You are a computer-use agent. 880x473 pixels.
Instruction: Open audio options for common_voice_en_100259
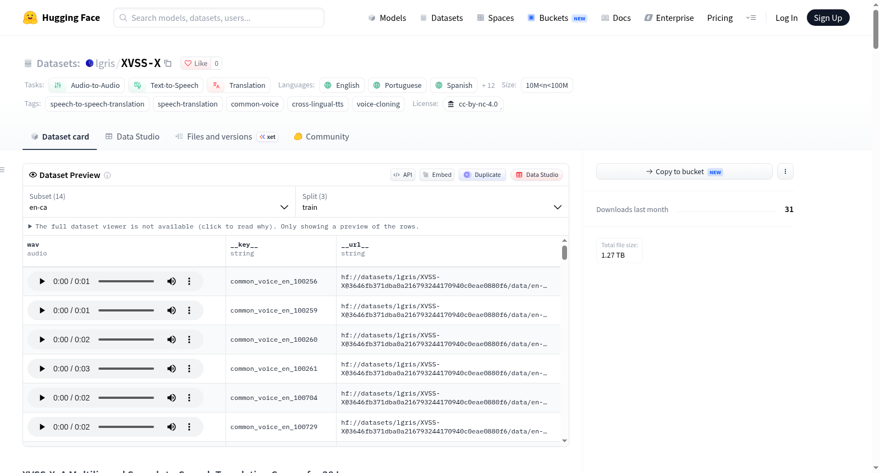tap(189, 310)
